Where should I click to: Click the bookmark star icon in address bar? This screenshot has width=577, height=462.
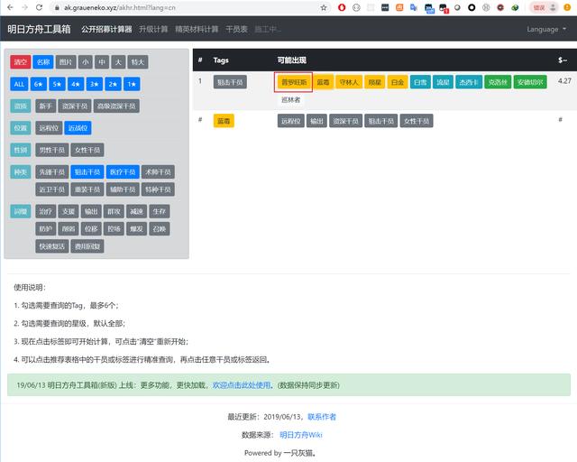(324, 7)
